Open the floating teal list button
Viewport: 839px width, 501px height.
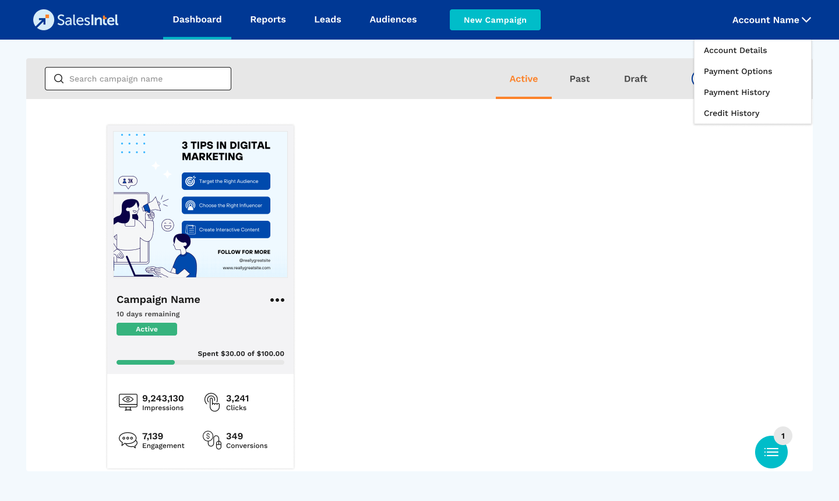tap(771, 452)
